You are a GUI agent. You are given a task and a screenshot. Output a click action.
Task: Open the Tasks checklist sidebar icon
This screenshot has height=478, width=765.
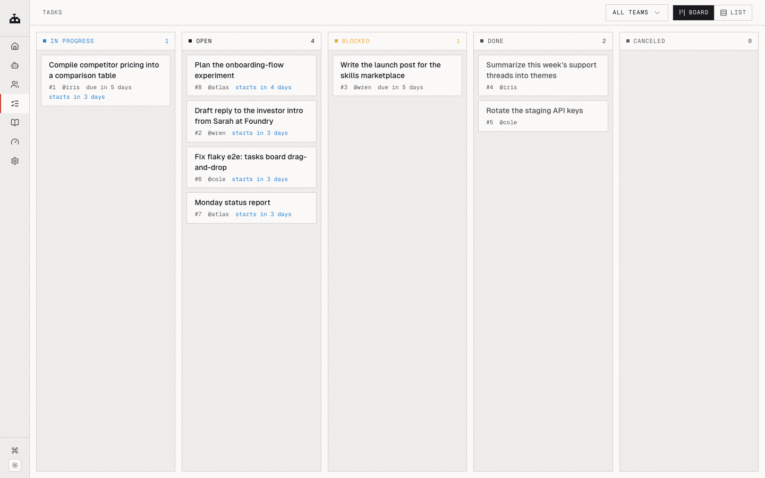coord(15,104)
